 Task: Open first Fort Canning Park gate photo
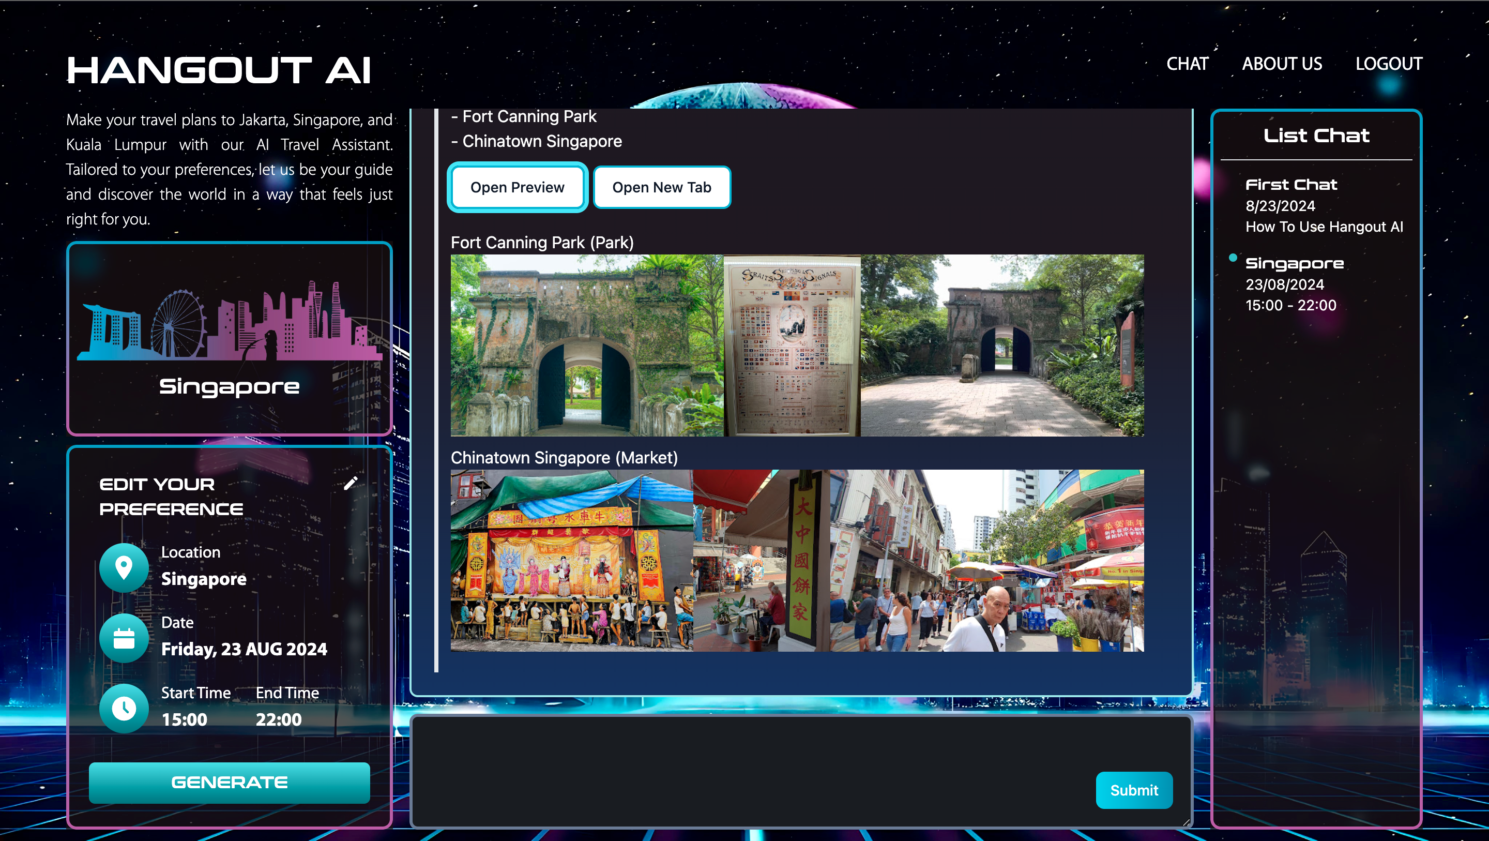click(x=586, y=346)
